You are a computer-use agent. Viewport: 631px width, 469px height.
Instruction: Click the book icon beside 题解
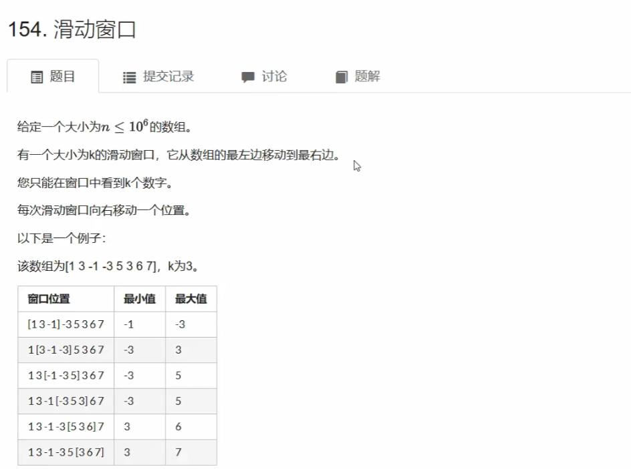[x=342, y=77]
